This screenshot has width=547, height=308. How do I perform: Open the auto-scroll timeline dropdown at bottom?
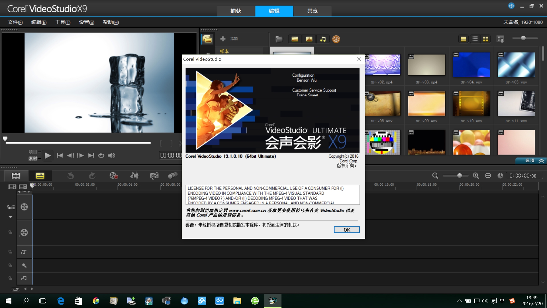point(15,289)
